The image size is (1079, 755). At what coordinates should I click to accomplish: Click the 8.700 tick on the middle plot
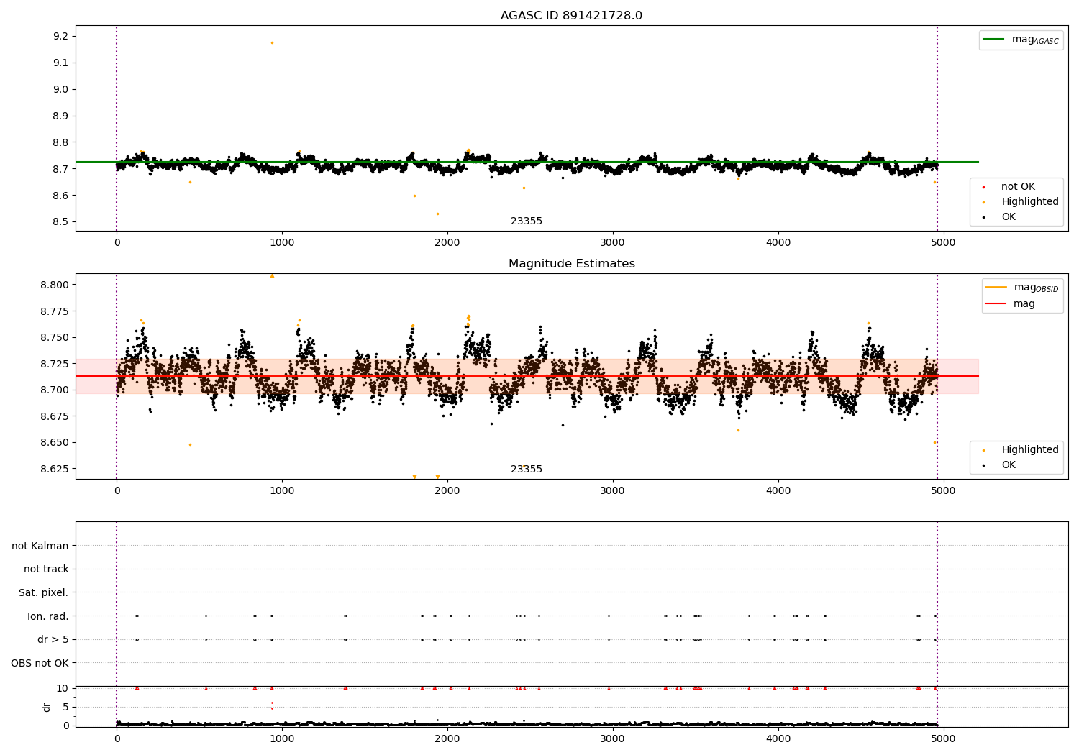click(x=55, y=390)
